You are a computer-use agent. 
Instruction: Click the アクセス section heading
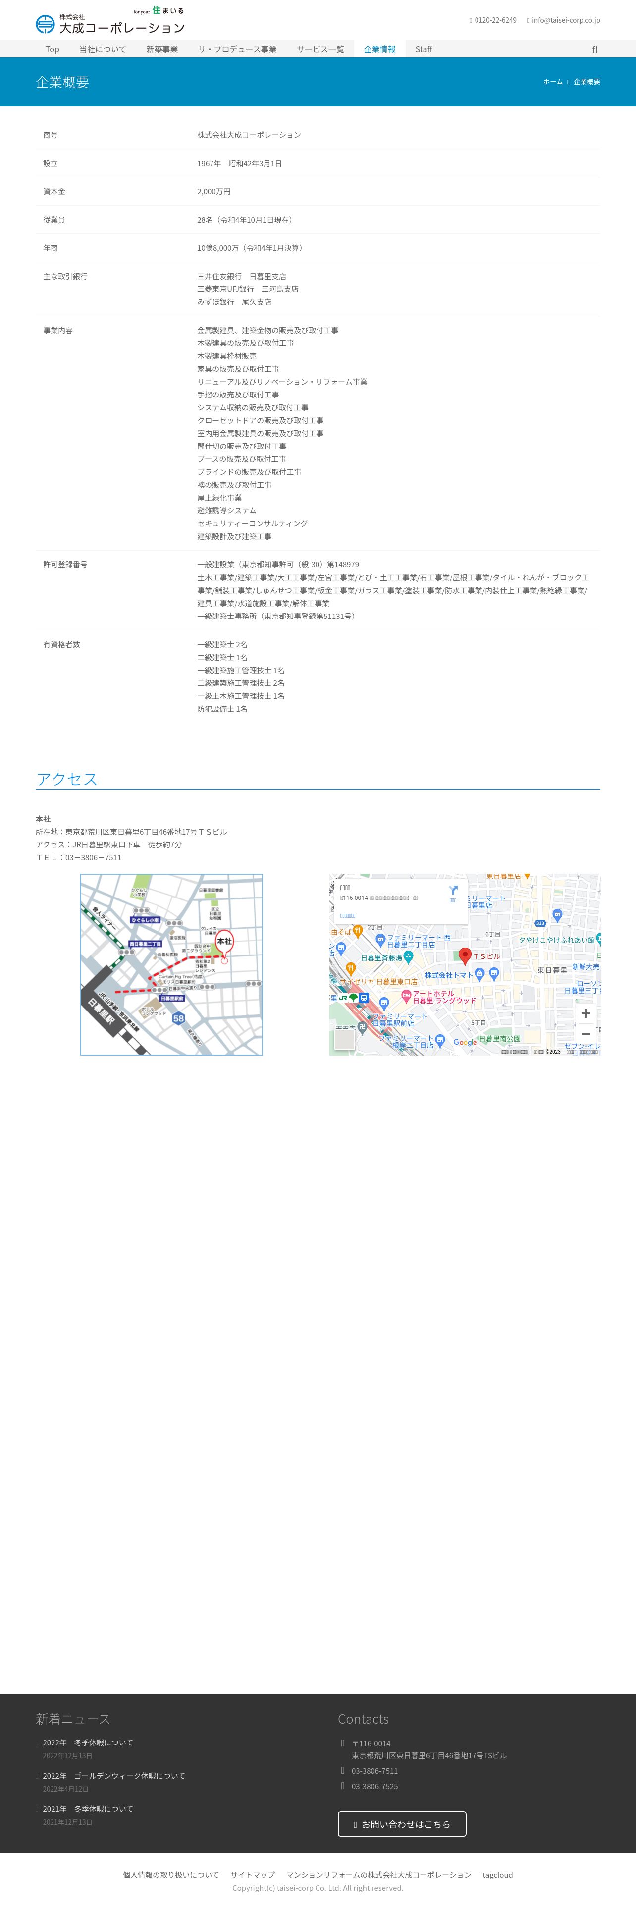pyautogui.click(x=67, y=778)
